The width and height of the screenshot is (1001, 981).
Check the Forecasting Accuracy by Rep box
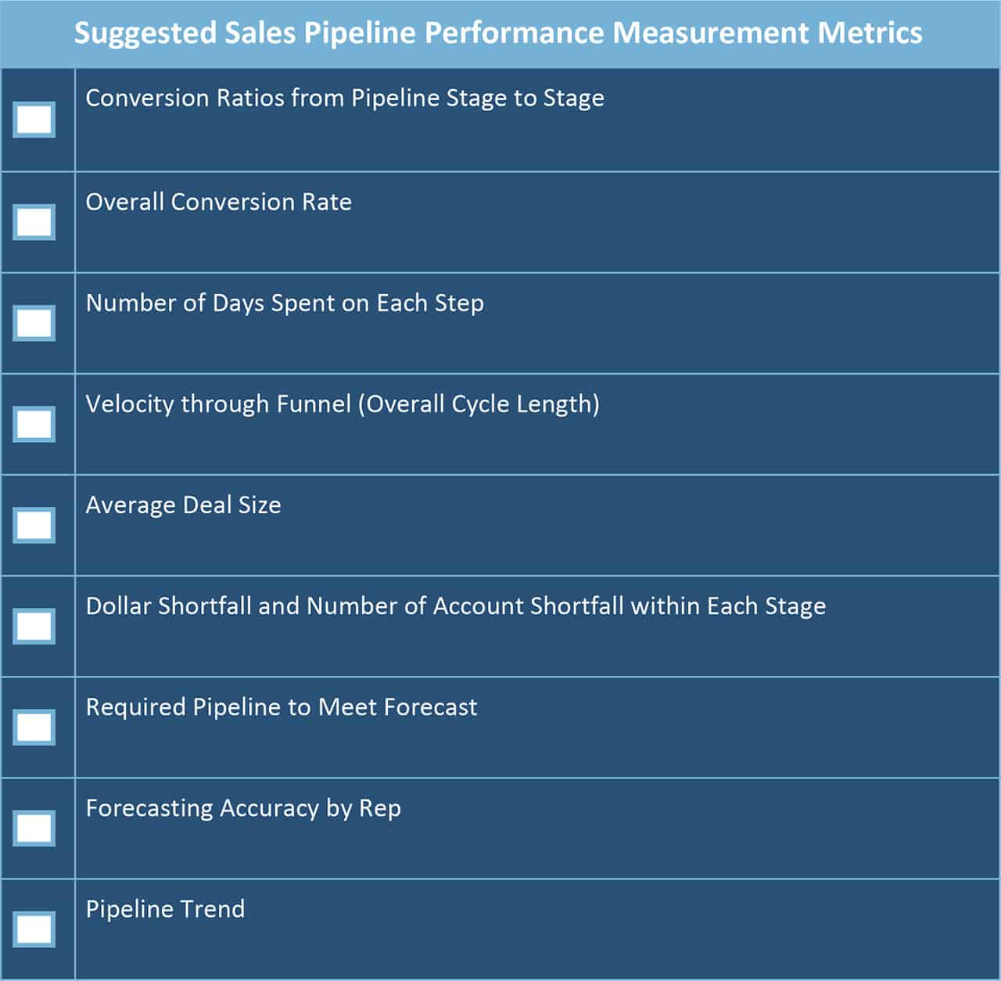point(34,828)
